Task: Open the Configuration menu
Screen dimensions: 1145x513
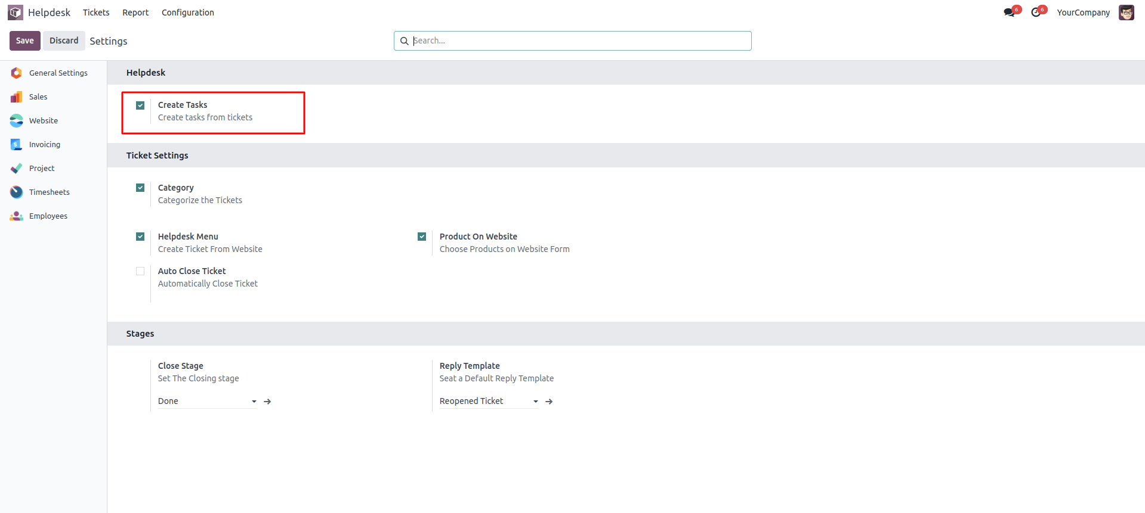Action: pos(187,13)
